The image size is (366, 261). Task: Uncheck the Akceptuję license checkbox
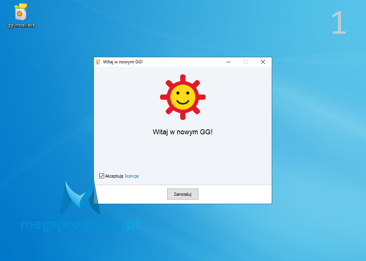pos(101,176)
